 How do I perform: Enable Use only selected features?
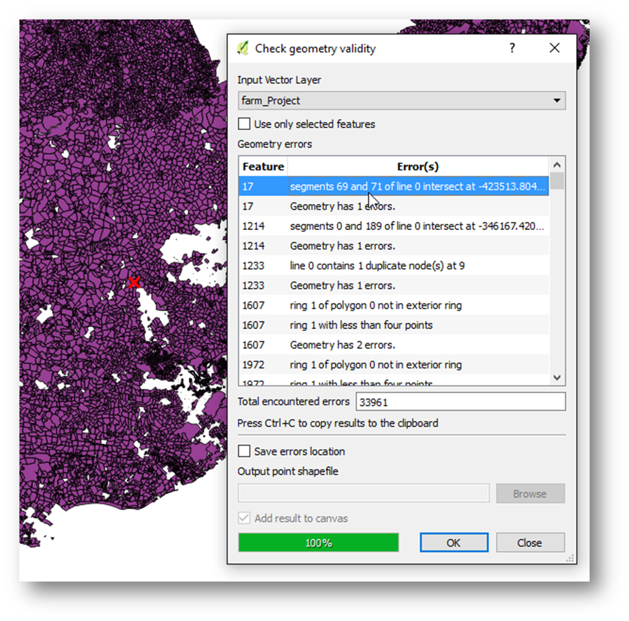(x=244, y=124)
